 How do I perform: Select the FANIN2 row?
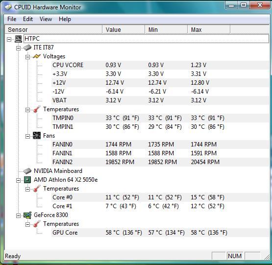pos(160,162)
